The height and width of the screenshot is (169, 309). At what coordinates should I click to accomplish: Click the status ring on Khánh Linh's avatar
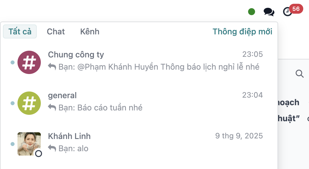click(39, 154)
